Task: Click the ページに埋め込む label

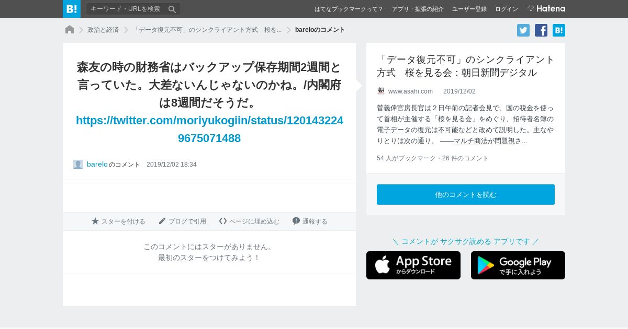Action: pyautogui.click(x=254, y=221)
